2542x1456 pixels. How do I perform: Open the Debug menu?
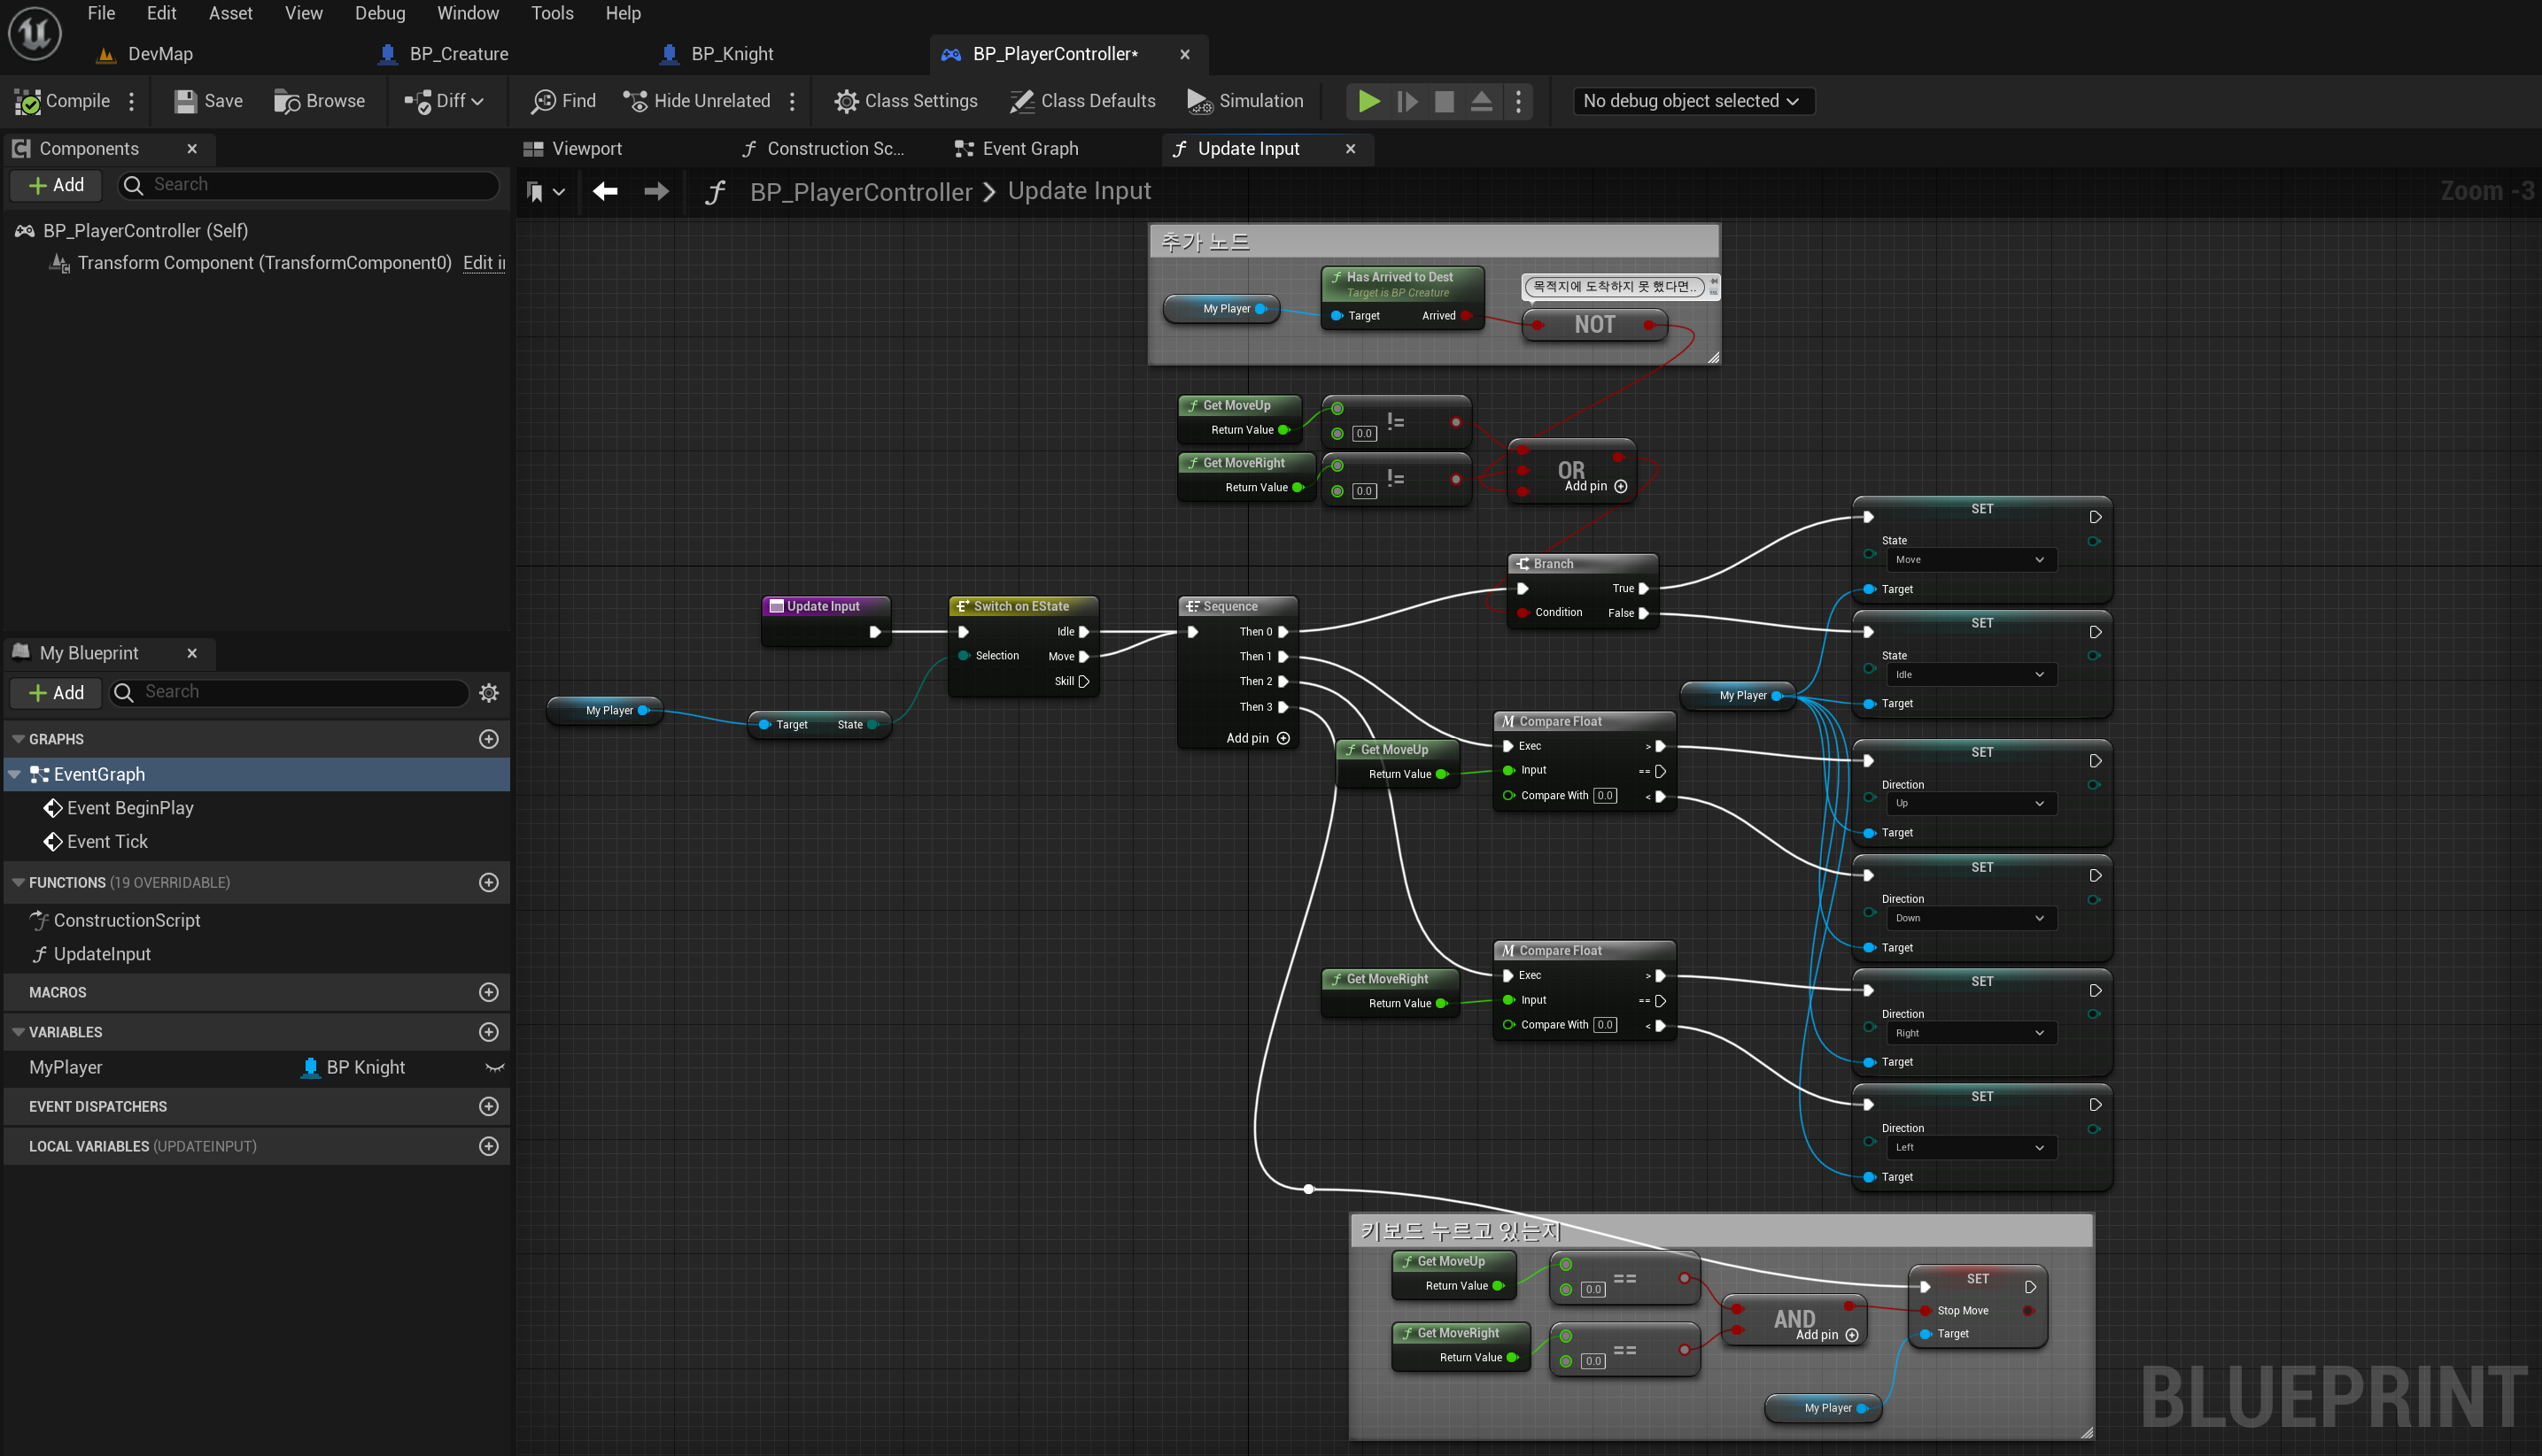[380, 13]
